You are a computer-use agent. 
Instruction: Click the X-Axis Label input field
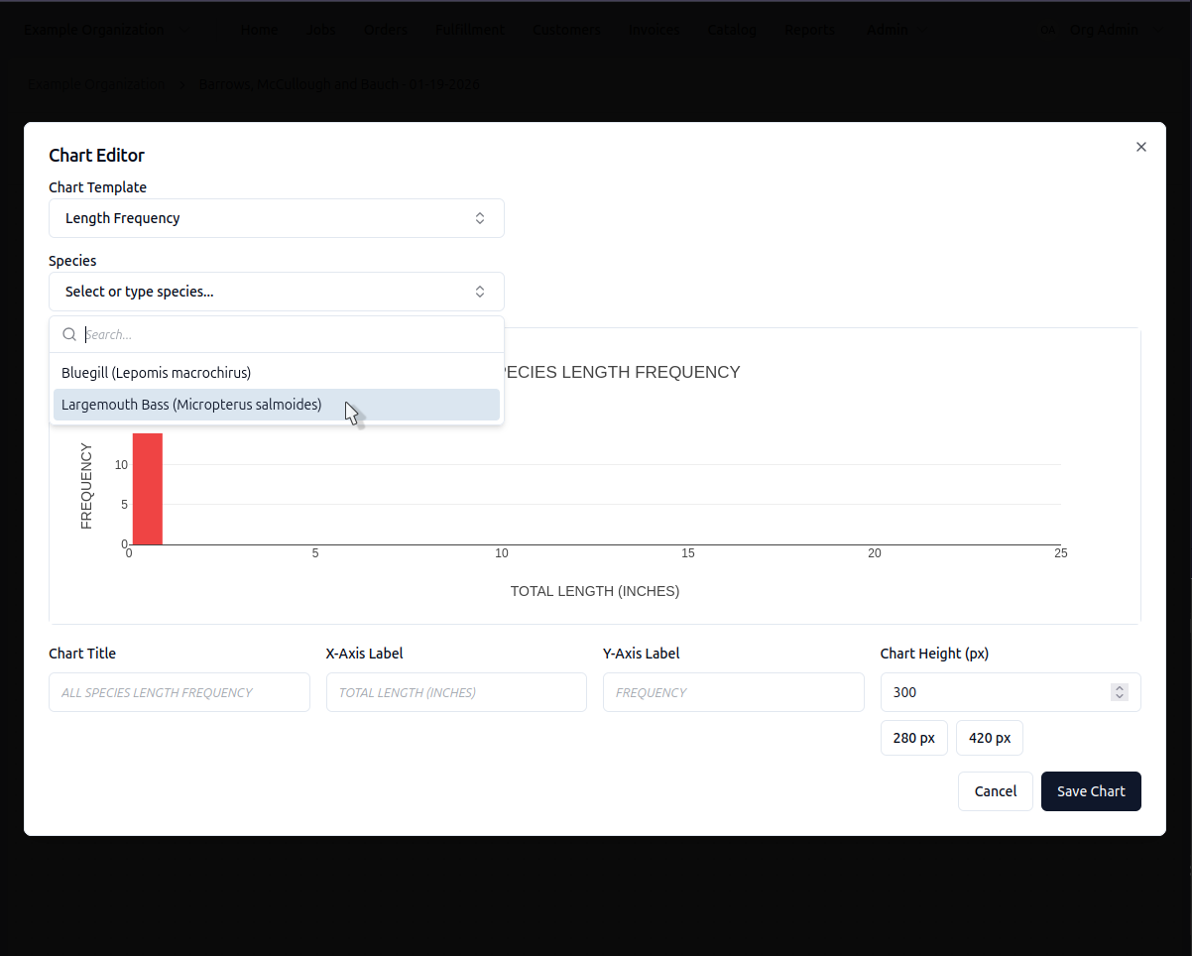pyautogui.click(x=456, y=692)
